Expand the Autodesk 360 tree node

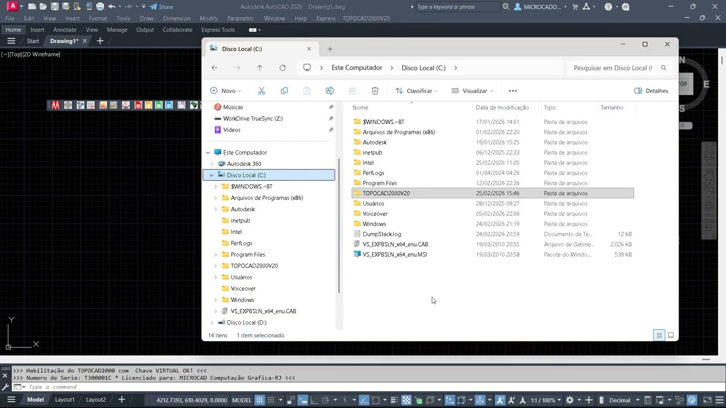point(212,164)
